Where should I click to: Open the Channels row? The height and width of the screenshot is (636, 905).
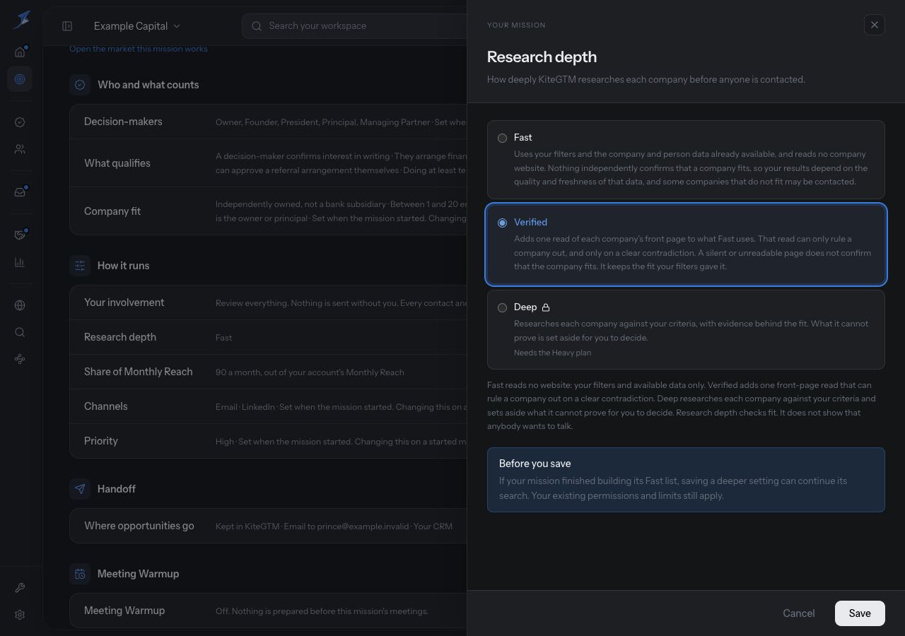pyautogui.click(x=269, y=406)
